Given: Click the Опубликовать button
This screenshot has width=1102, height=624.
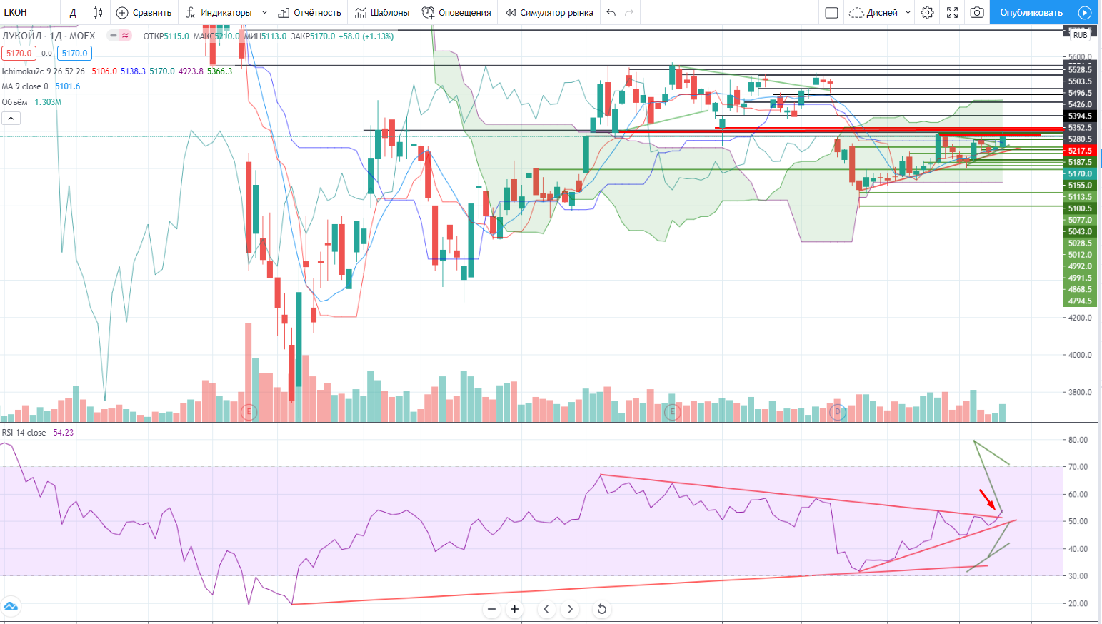Looking at the screenshot, I should click(1031, 12).
